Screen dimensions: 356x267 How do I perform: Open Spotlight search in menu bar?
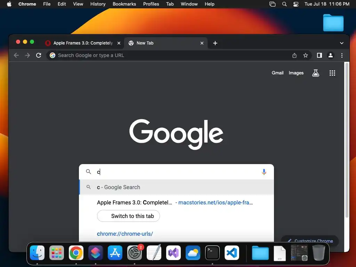tap(284, 4)
